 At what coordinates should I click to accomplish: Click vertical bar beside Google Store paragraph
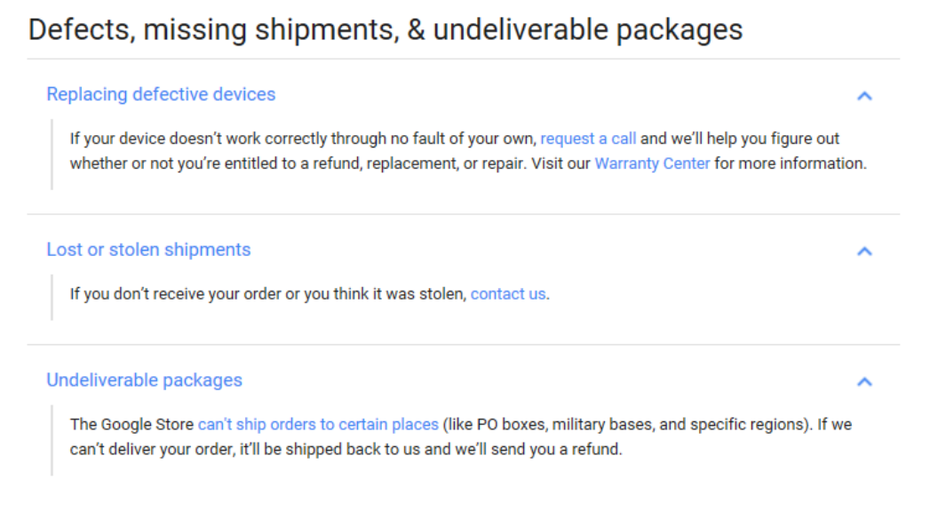pyautogui.click(x=52, y=440)
